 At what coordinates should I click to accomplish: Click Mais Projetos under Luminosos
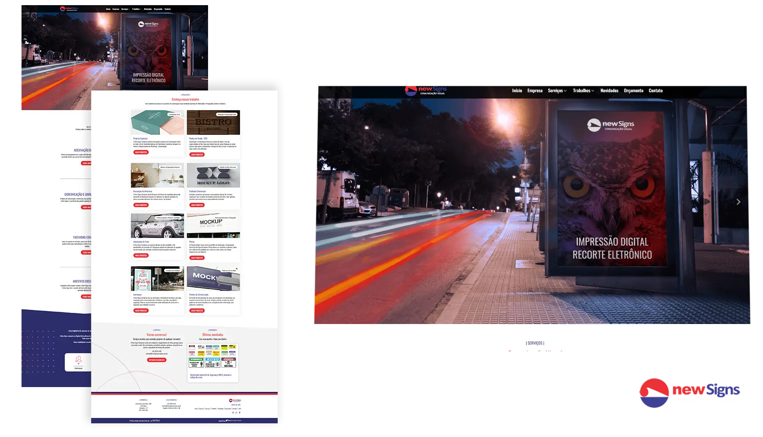pos(141,311)
